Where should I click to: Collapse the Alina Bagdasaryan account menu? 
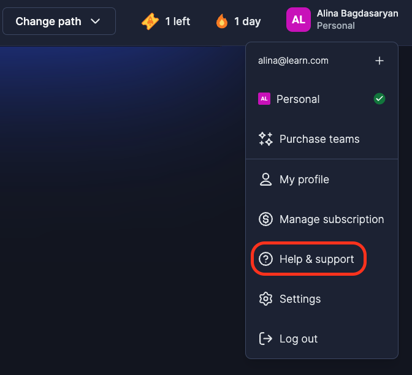click(357, 20)
